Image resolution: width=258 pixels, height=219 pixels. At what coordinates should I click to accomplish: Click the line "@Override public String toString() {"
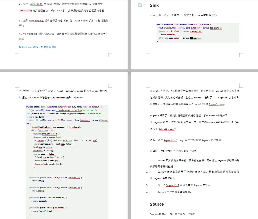[48, 208]
